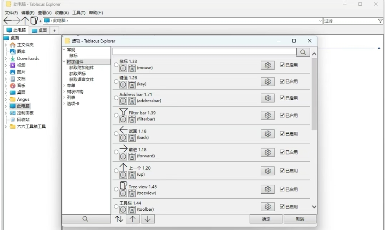Click the add-on search magnifier button

pos(303,52)
